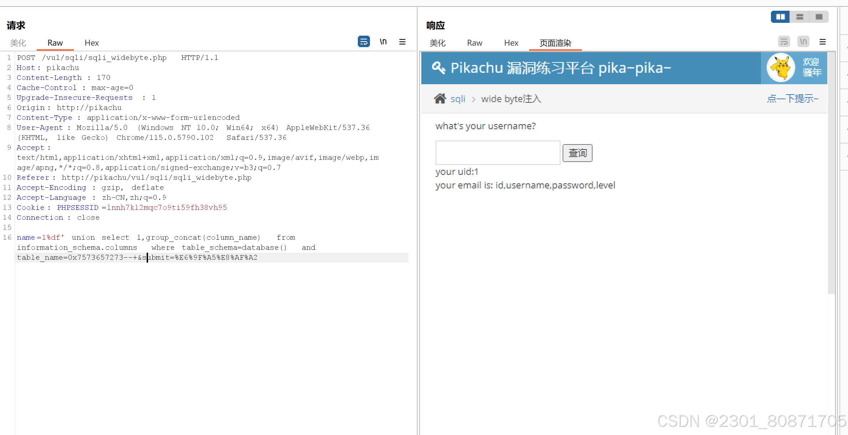The height and width of the screenshot is (435, 848).
Task: Toggle word wrap in response panel
Action: [784, 42]
